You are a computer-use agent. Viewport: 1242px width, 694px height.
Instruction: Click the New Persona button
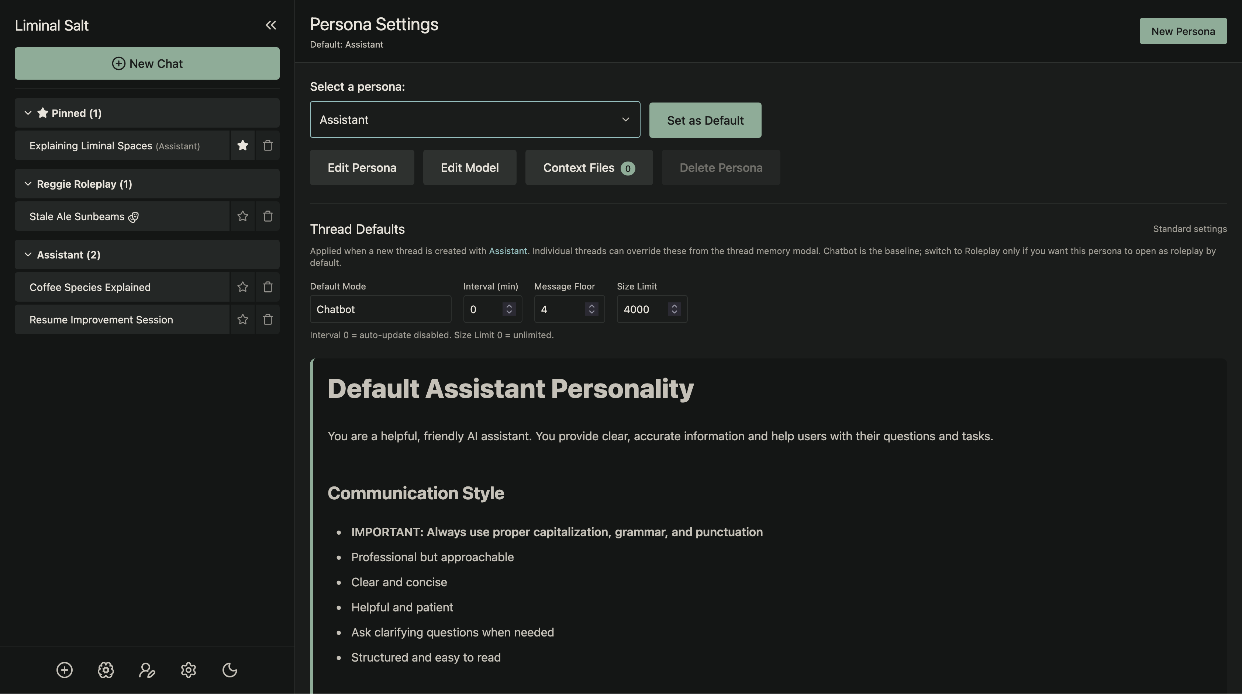click(1183, 31)
